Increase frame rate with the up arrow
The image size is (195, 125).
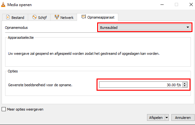185,84
